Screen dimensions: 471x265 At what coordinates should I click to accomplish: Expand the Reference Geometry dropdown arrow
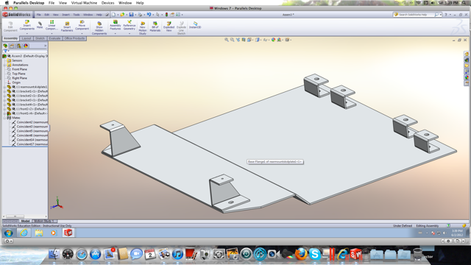coord(130,33)
